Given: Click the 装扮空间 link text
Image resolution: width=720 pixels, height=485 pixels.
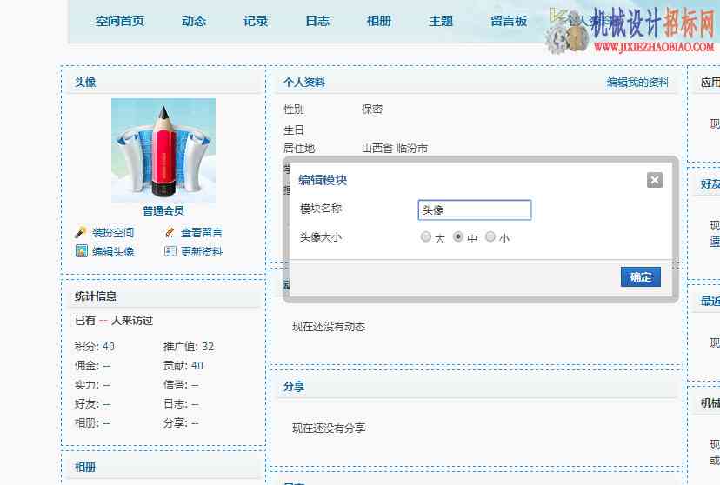Looking at the screenshot, I should (x=113, y=233).
